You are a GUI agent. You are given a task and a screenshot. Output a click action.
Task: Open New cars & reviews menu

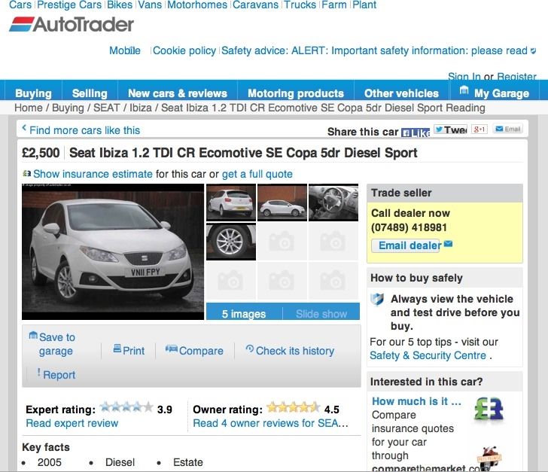pos(178,93)
